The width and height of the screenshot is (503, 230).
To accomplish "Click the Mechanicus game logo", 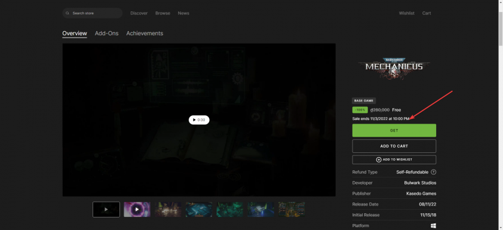I will coord(394,69).
